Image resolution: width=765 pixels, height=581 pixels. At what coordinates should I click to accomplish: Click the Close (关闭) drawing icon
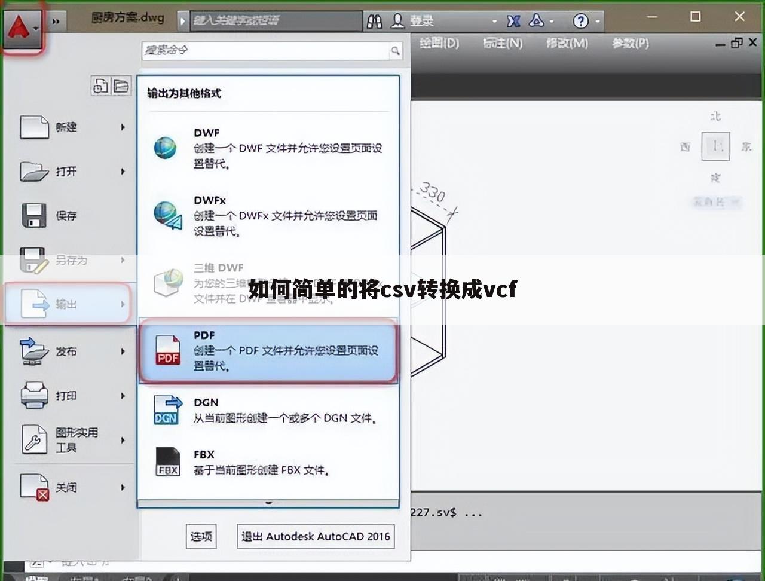point(34,487)
